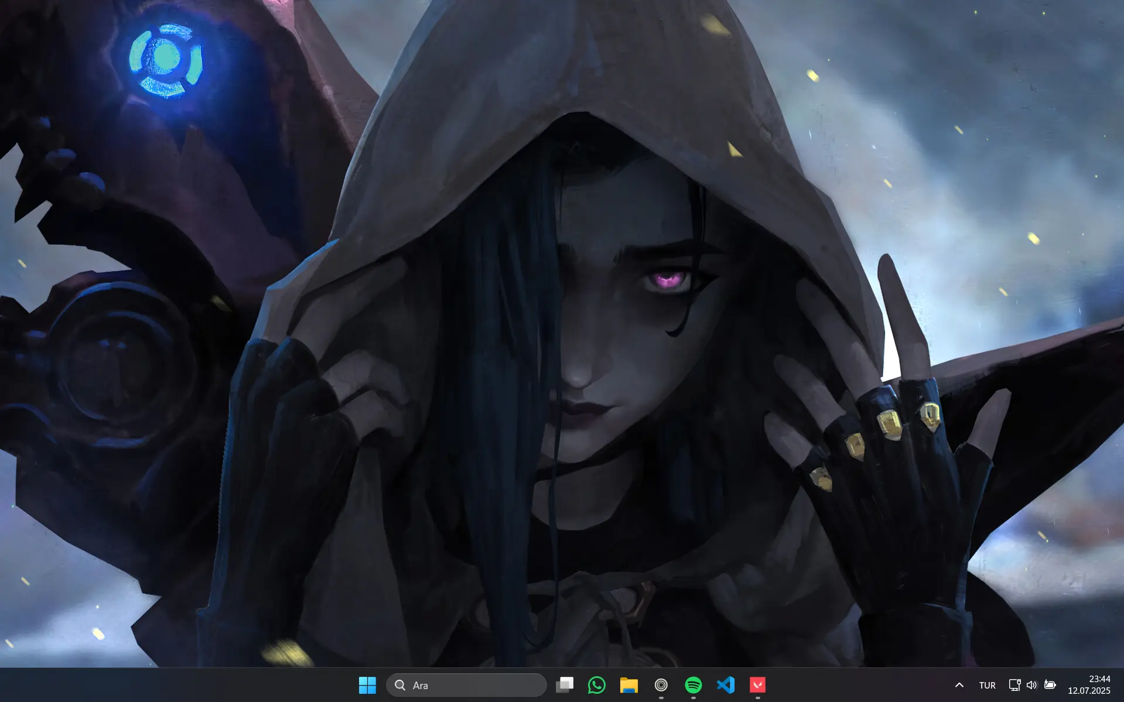Viewport: 1124px width, 702px height.
Task: Expand the hidden system tray icons
Action: coord(959,685)
